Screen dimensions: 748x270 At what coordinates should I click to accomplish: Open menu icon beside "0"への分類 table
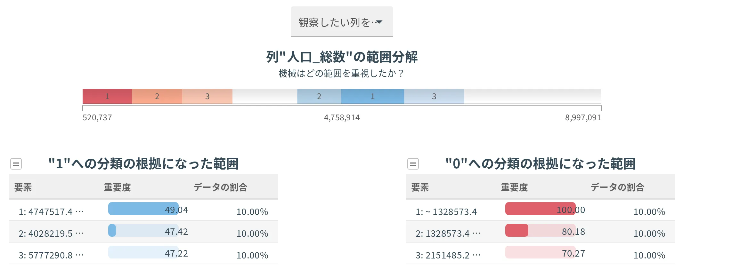click(x=413, y=164)
